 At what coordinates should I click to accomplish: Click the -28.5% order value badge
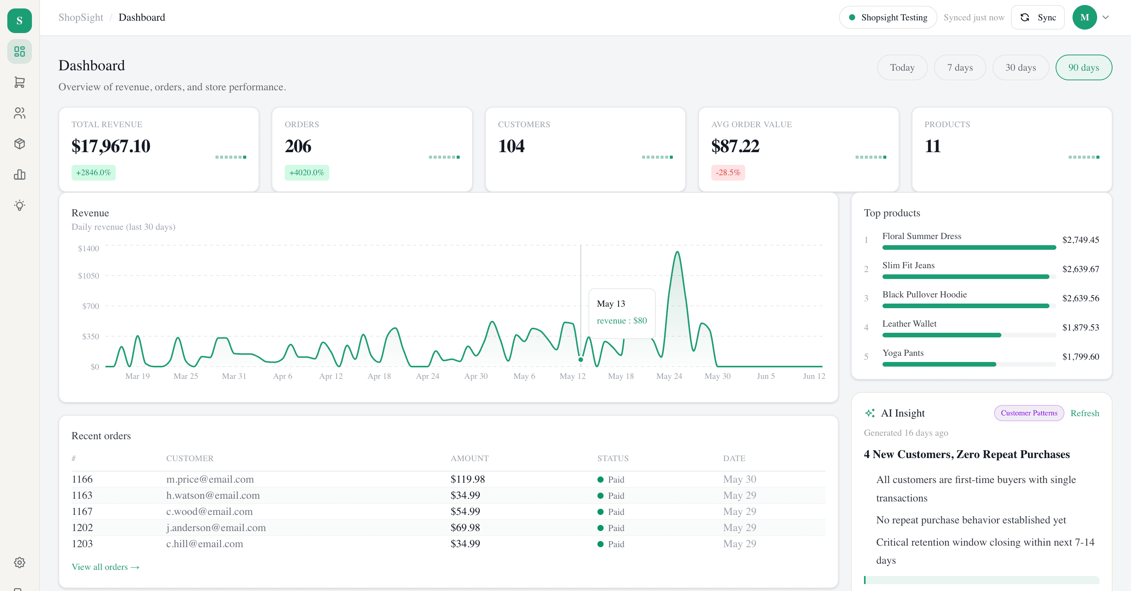pos(728,173)
